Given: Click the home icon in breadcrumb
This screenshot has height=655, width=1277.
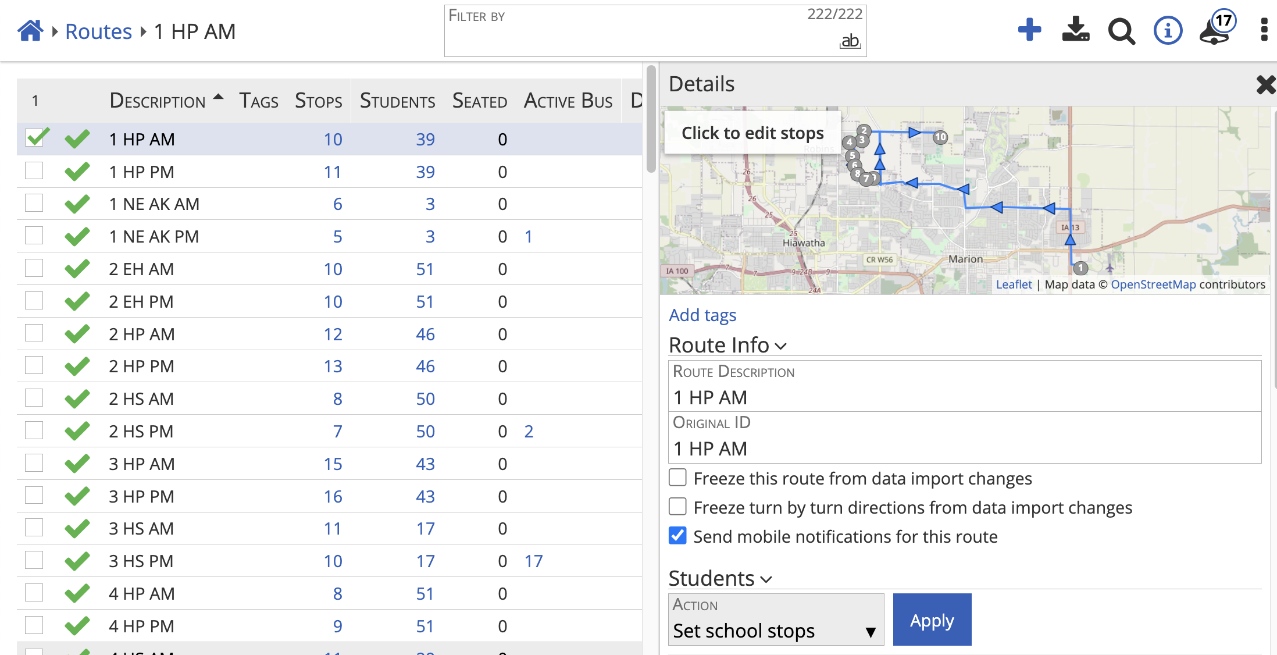Looking at the screenshot, I should pos(30,31).
